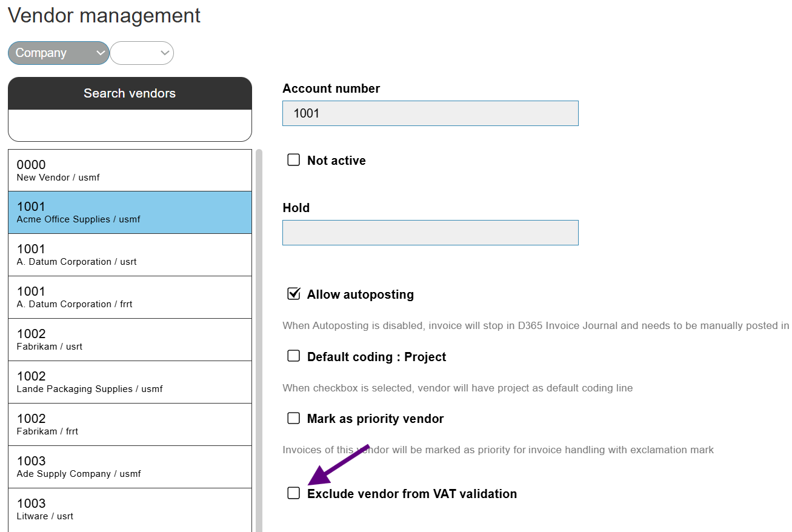Enable the Not active checkbox
Image resolution: width=792 pixels, height=532 pixels.
tap(293, 160)
